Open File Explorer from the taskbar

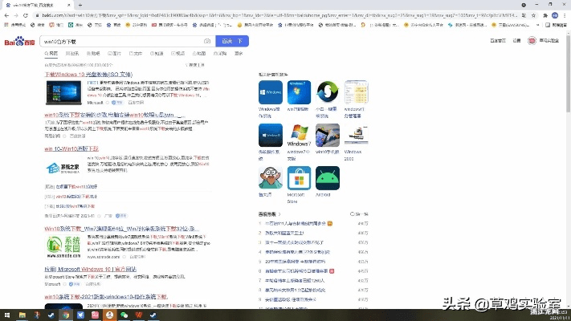point(22,315)
